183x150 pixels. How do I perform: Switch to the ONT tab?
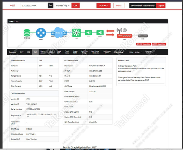click(22, 52)
